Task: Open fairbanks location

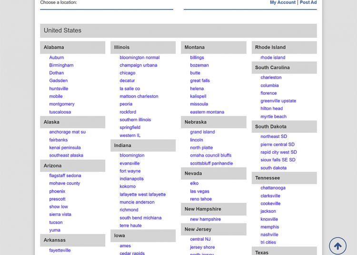Action: 58,140
